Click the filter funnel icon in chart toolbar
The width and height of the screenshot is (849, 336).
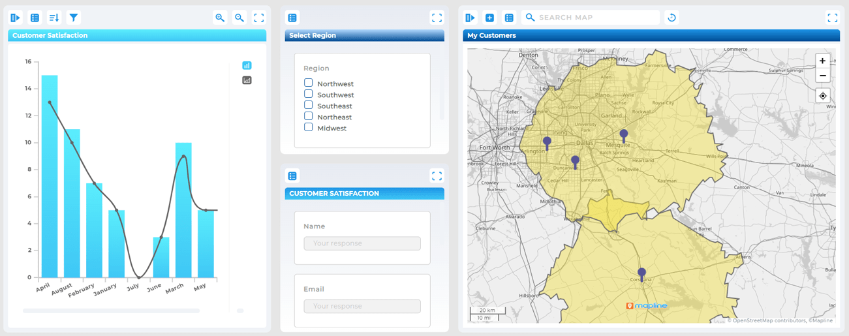point(74,18)
